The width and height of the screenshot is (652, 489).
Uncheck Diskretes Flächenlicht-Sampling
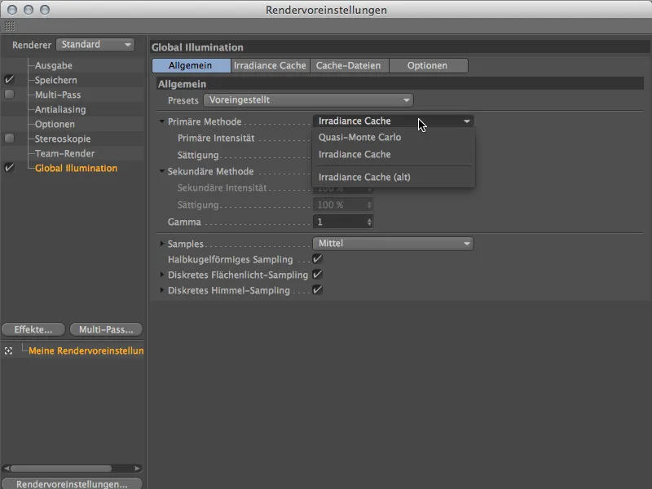pos(318,275)
